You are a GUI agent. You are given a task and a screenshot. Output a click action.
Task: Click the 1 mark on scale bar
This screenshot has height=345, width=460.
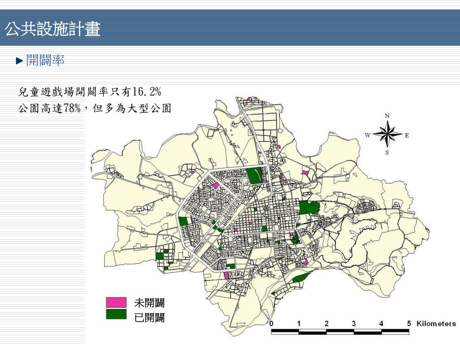299,323
